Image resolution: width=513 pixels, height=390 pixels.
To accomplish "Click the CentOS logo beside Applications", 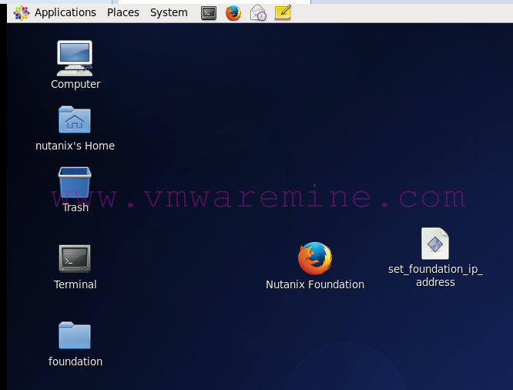I will tap(22, 13).
